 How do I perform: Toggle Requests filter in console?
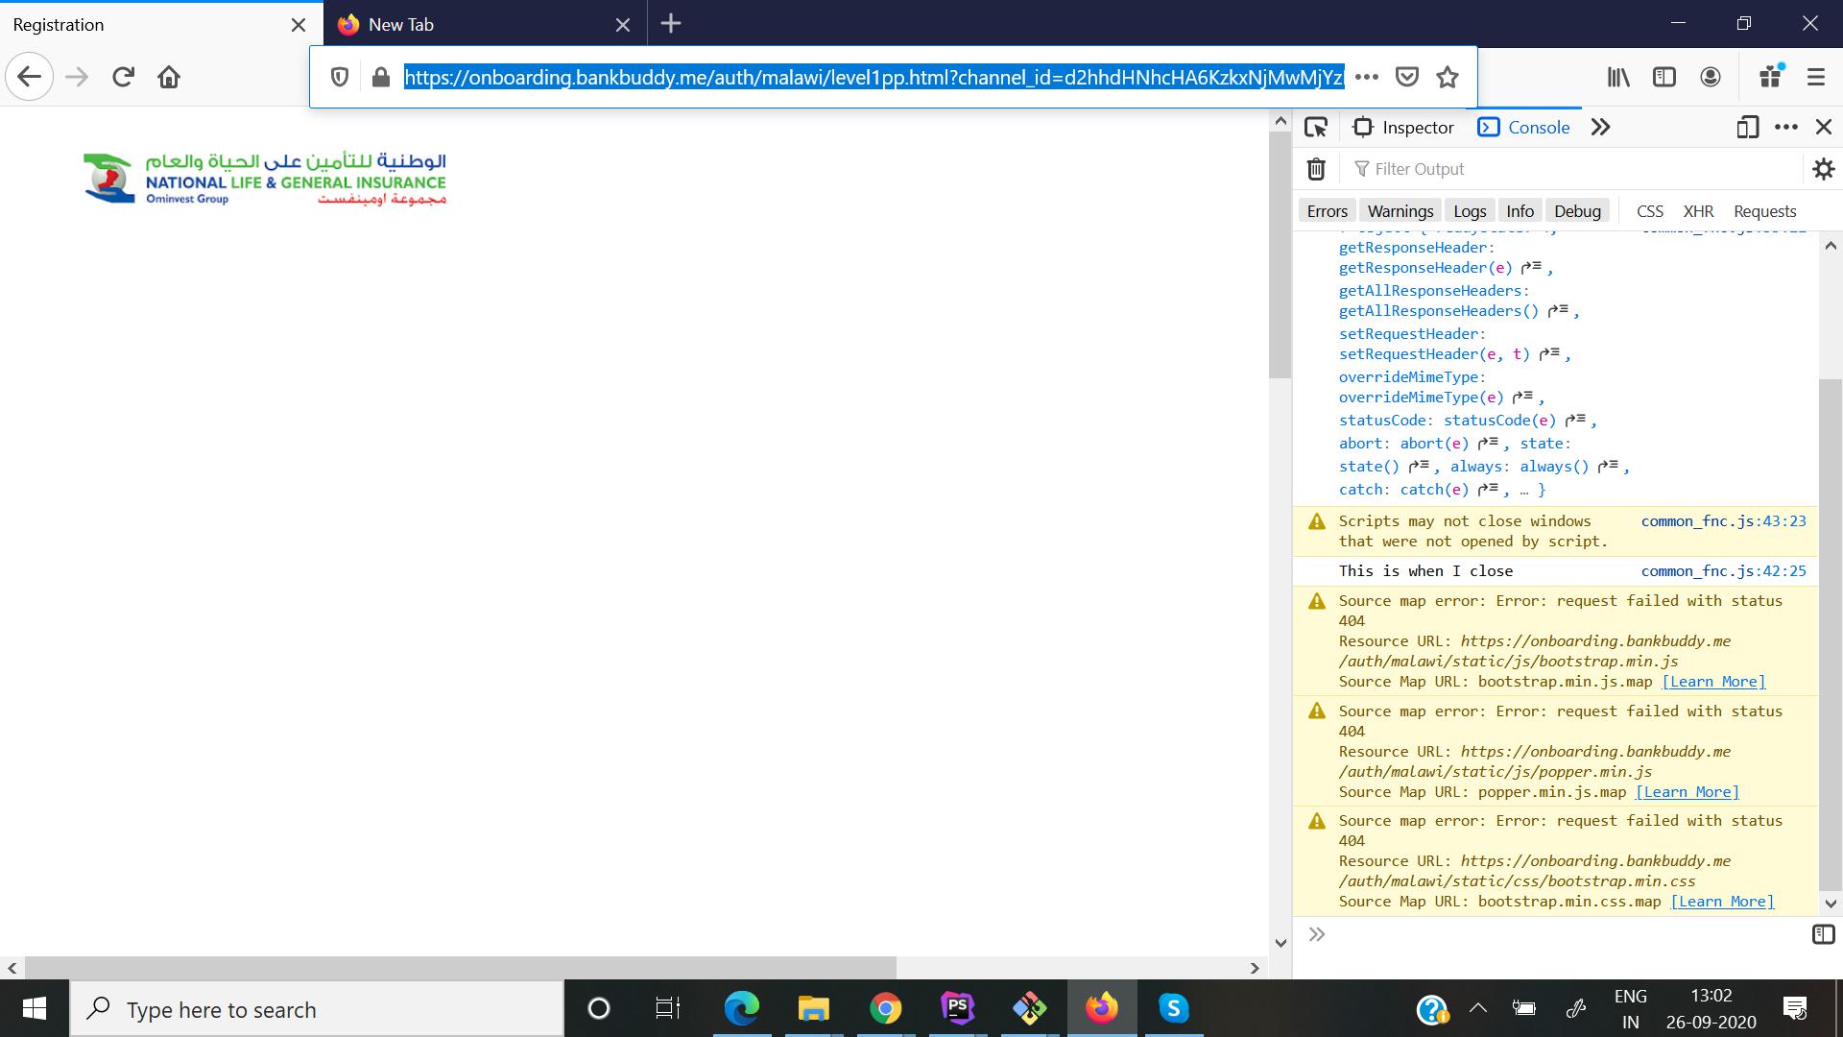(1764, 211)
